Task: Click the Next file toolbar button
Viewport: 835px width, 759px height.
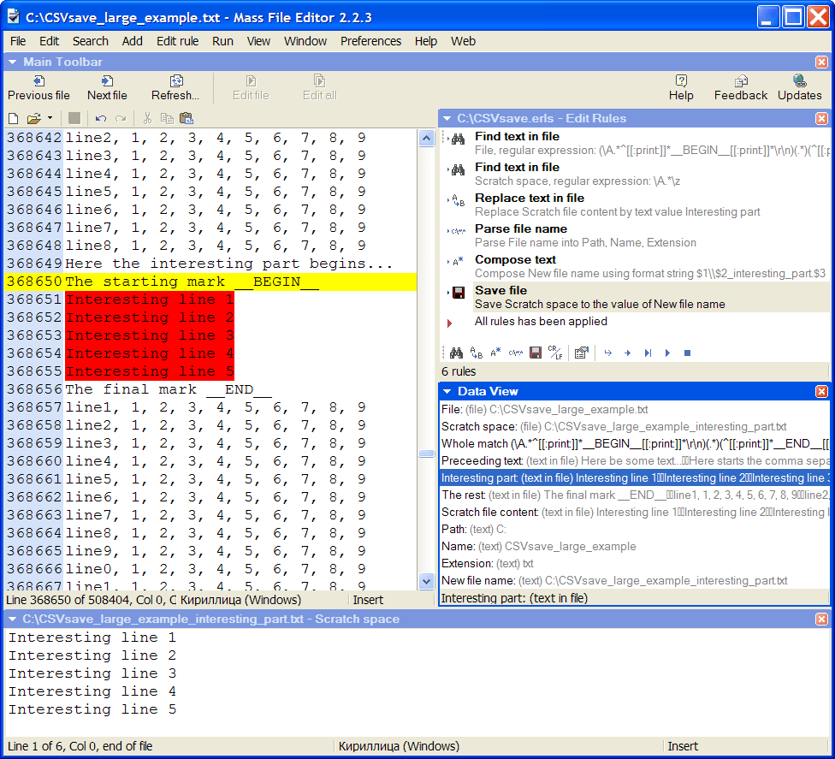Action: tap(107, 88)
